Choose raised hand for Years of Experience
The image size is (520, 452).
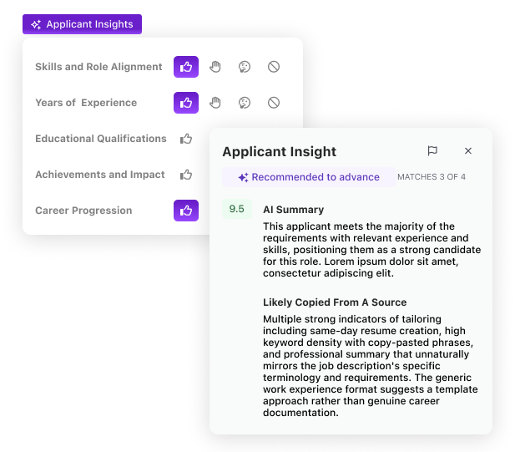coord(215,103)
